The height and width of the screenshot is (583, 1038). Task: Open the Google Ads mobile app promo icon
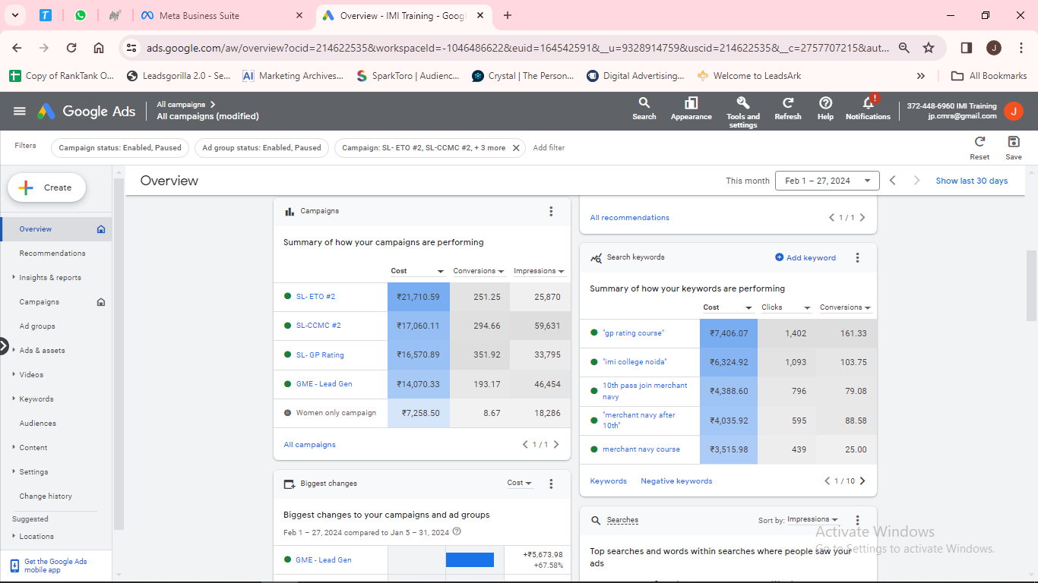(x=15, y=566)
